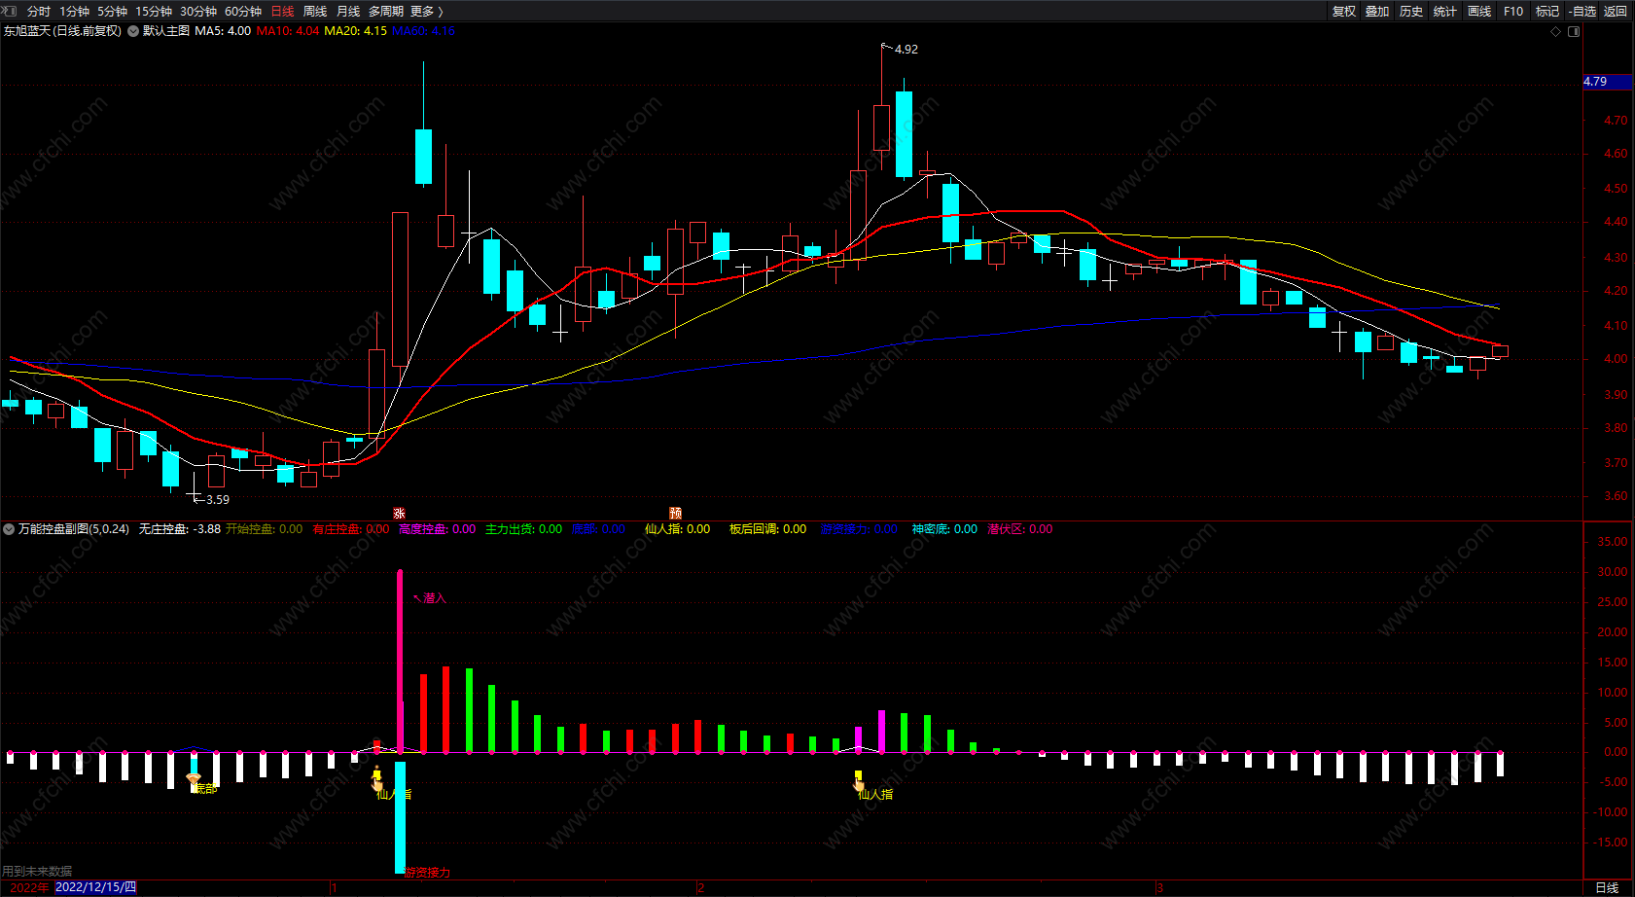Activate the 画线 drawing tools

pyautogui.click(x=1479, y=12)
